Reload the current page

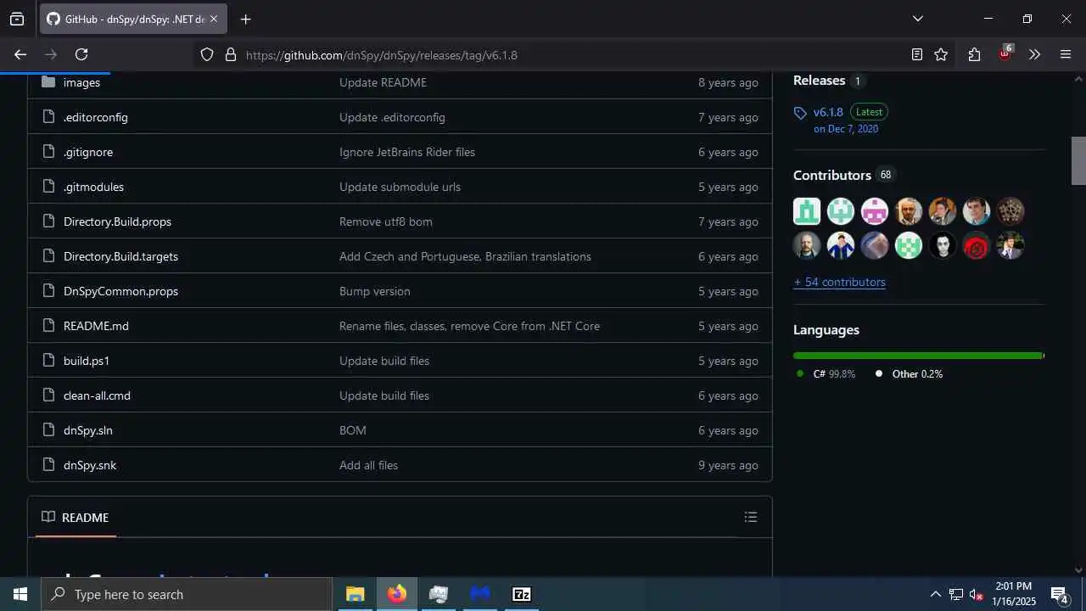(81, 54)
